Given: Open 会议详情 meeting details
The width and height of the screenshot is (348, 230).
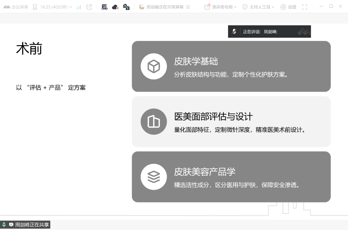Looking at the screenshot, I should tap(16, 7).
